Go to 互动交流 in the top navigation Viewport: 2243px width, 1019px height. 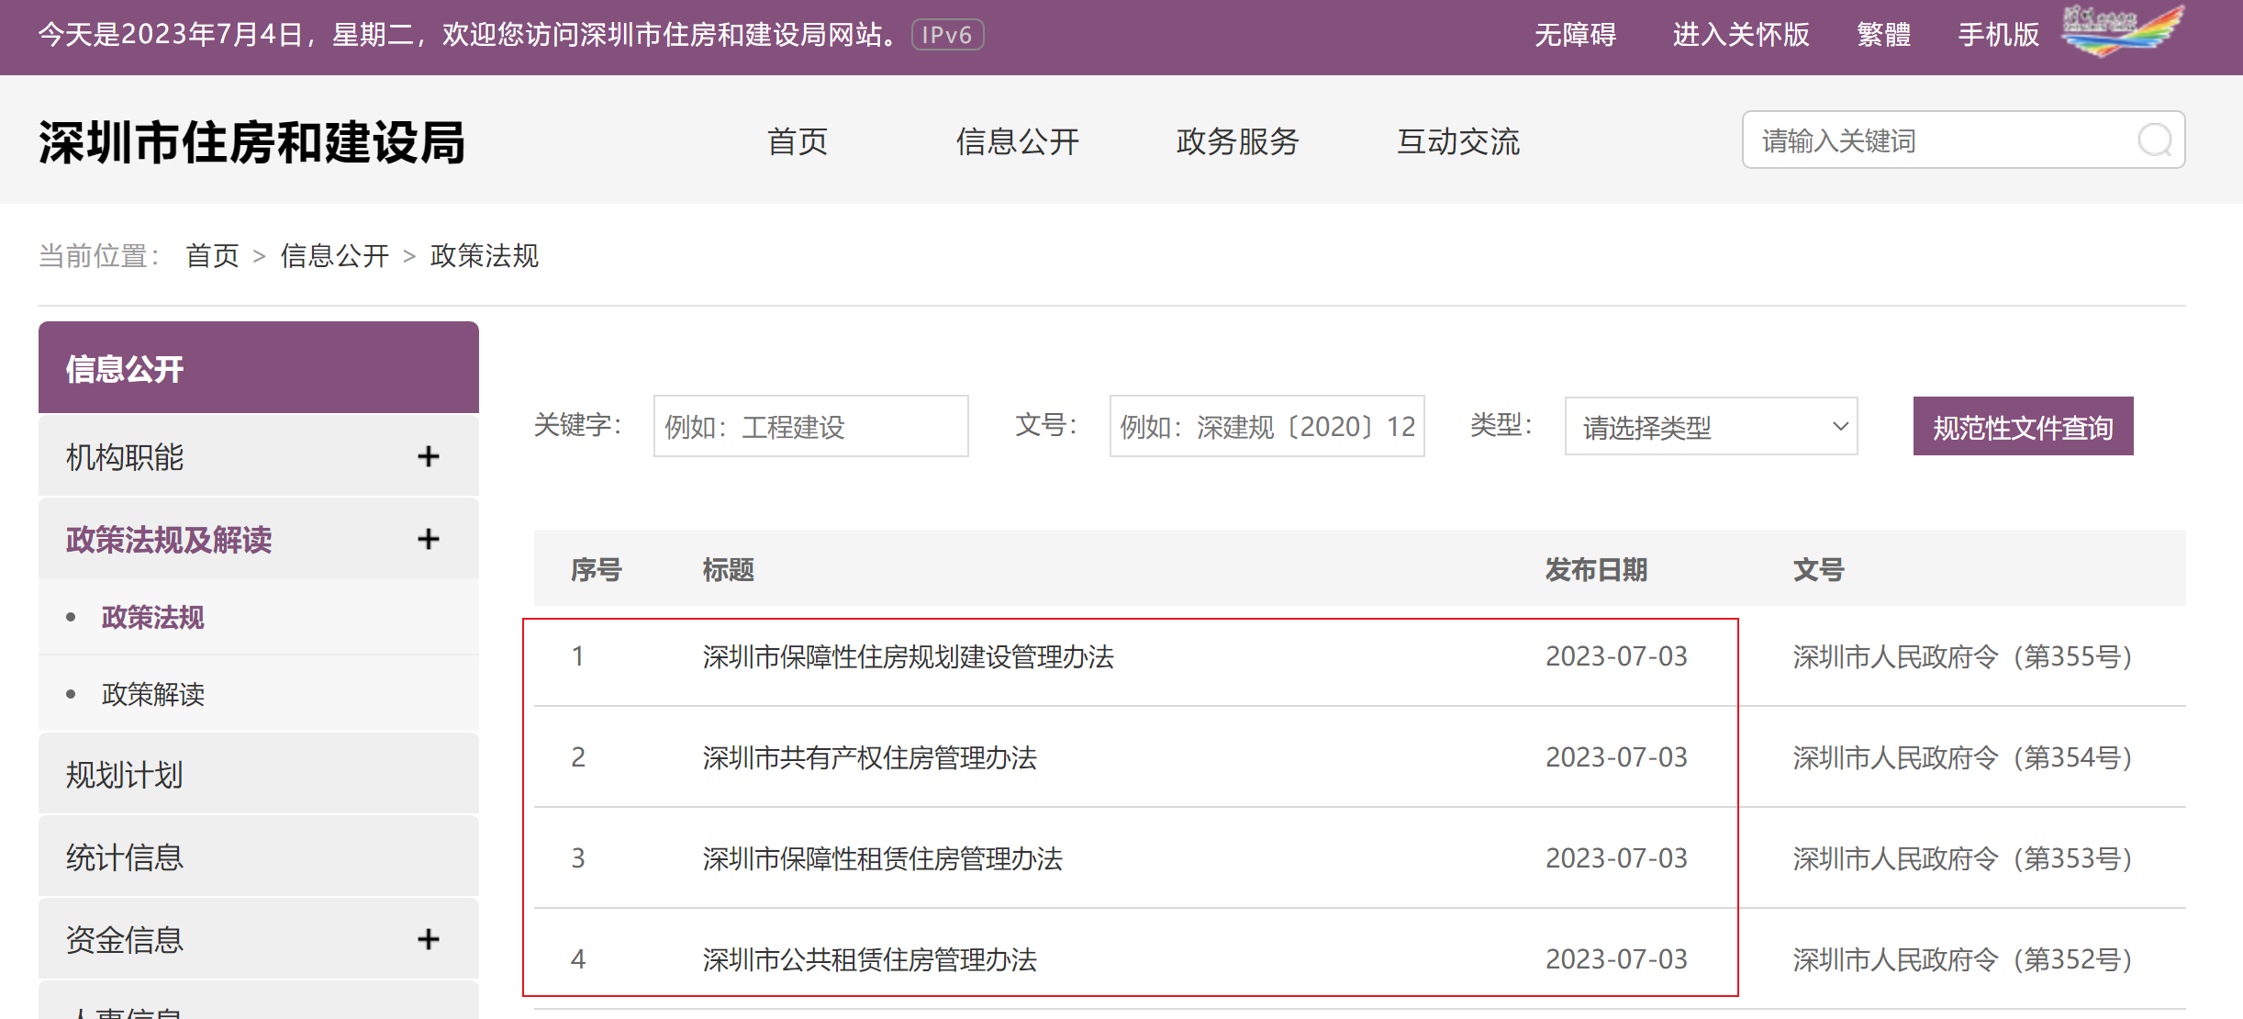tap(1457, 141)
